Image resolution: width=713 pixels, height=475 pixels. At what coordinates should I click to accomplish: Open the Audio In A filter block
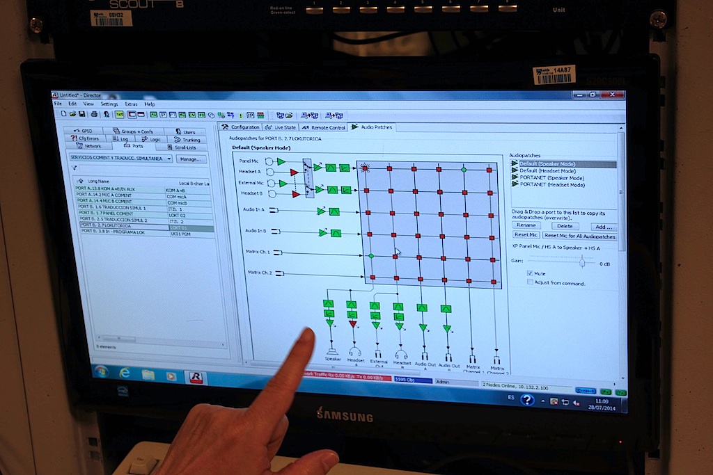click(x=334, y=211)
